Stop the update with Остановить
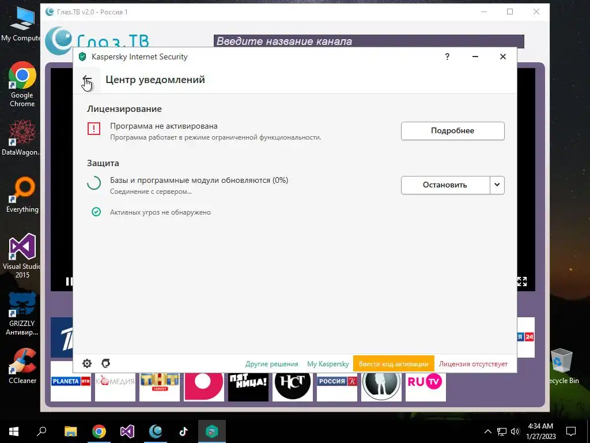The width and height of the screenshot is (590, 443). coord(445,185)
